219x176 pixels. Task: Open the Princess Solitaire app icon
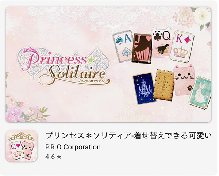pos(22,146)
